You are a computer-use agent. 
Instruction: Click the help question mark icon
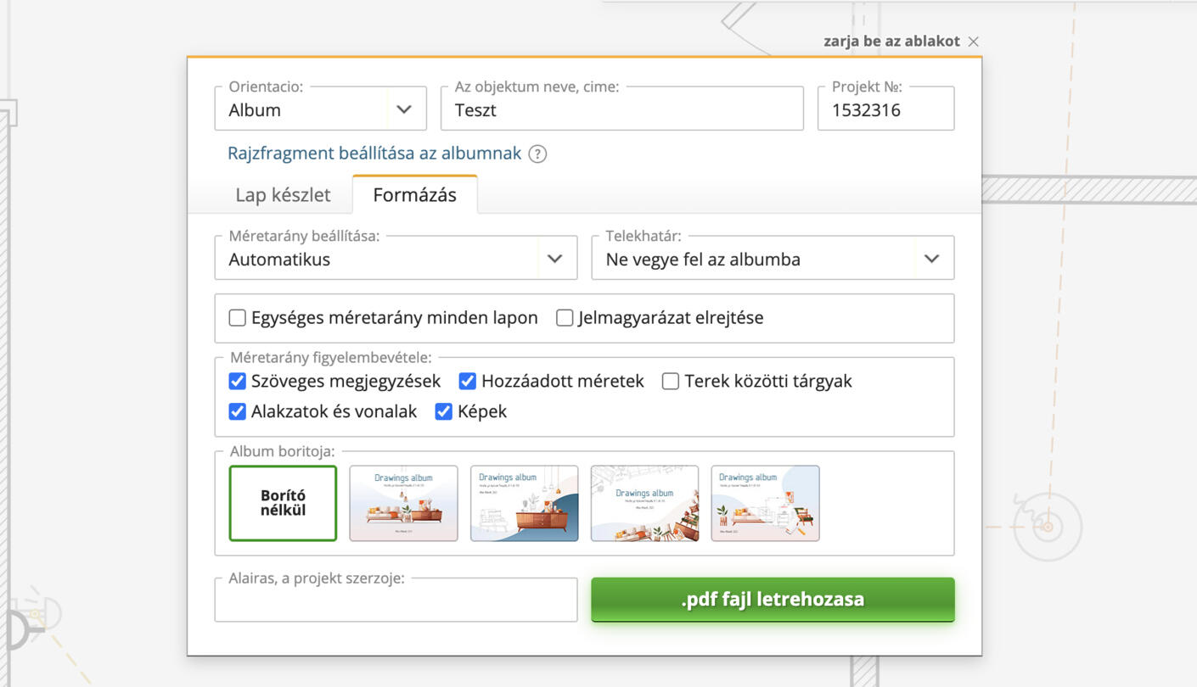(537, 154)
